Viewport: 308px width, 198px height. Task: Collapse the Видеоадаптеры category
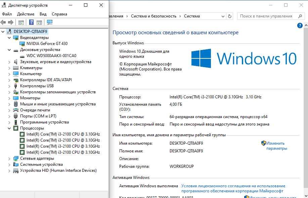pyautogui.click(x=9, y=38)
